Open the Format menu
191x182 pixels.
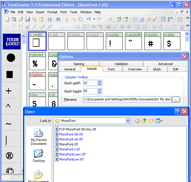[52, 12]
